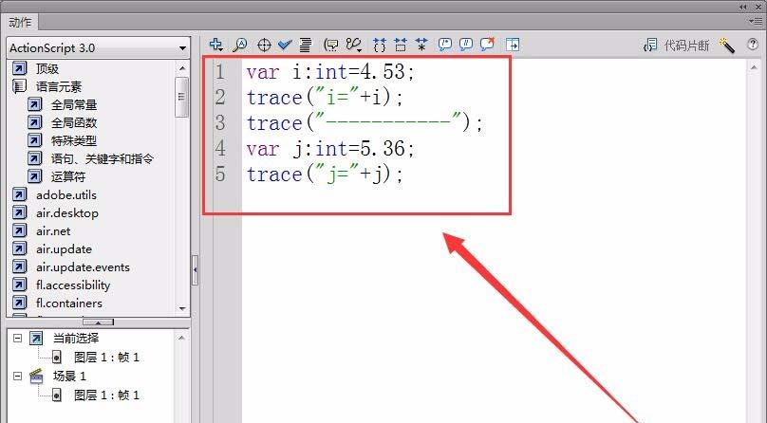Viewport: 767px width, 423px height.
Task: Apply block comment icon
Action: (x=444, y=45)
